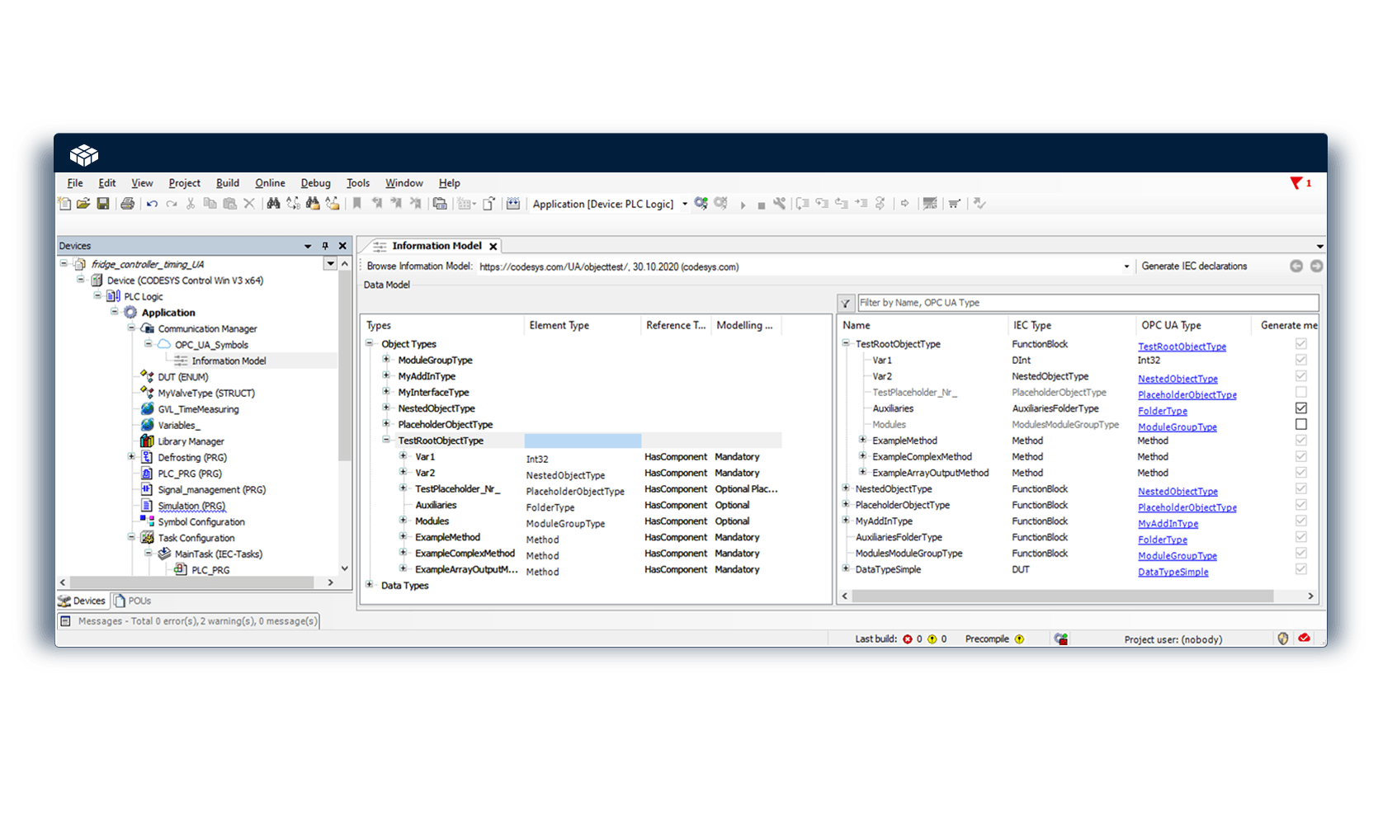Expand ModuleGroupType in Types tree
The image size is (1378, 825).
(386, 360)
